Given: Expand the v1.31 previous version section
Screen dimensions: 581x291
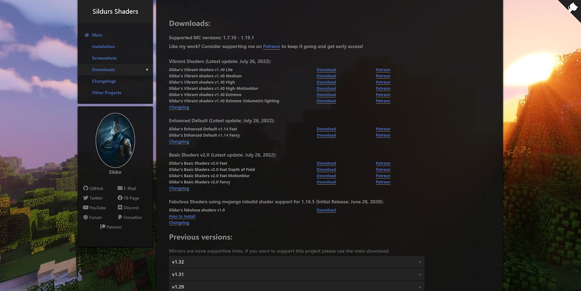Looking at the screenshot, I should [x=296, y=274].
